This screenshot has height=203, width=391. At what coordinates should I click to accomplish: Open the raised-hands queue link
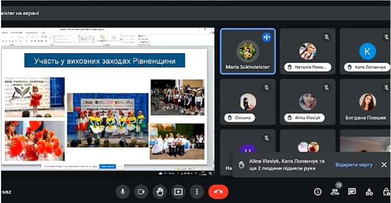coord(354,165)
